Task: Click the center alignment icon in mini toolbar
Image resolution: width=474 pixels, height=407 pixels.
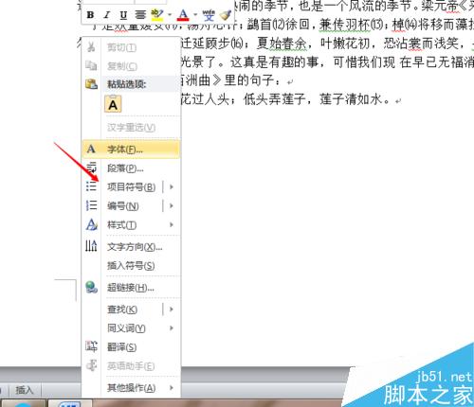Action: (x=140, y=15)
